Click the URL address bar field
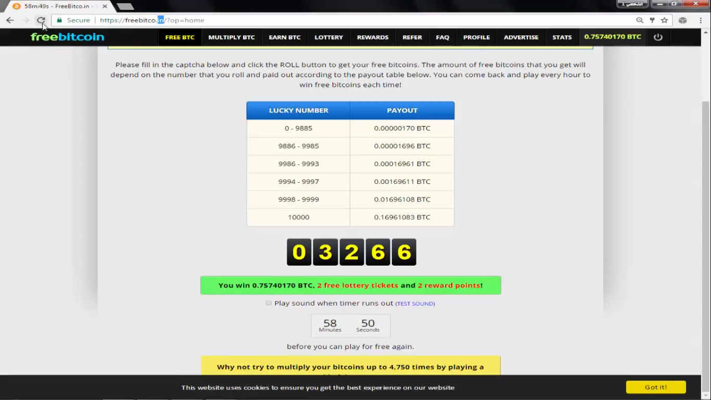This screenshot has height=400, width=711. click(364, 20)
